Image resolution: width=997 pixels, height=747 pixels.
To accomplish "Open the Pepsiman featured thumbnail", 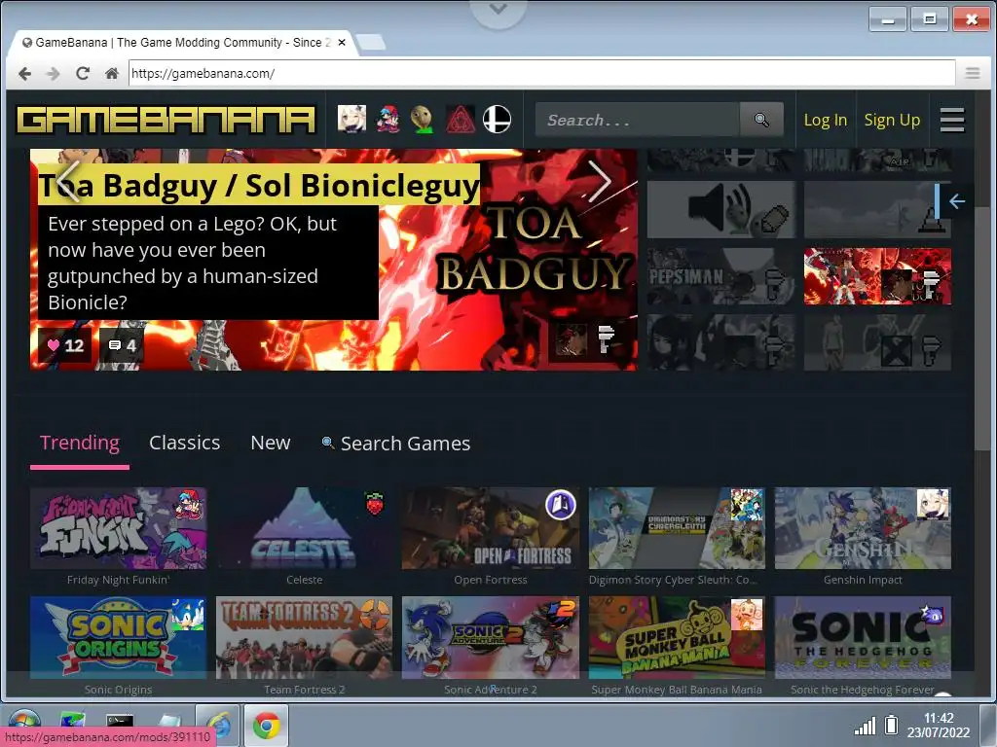I will [721, 276].
